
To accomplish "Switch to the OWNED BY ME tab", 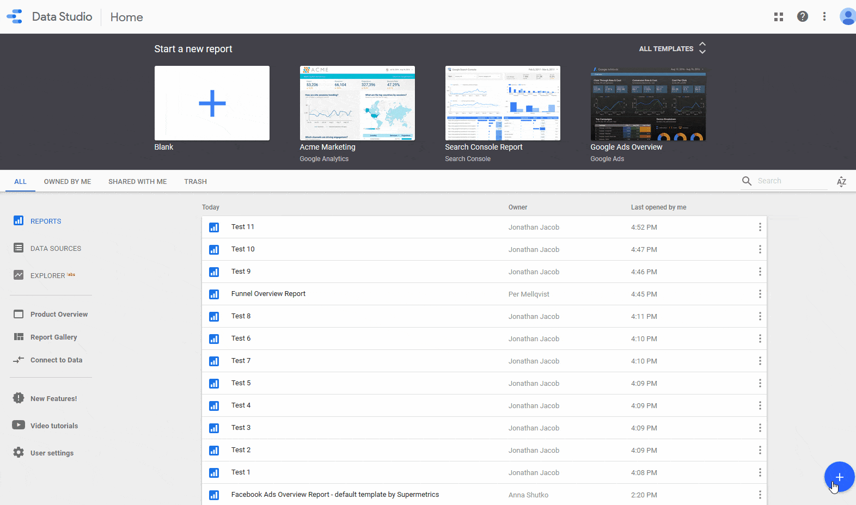I will point(68,181).
